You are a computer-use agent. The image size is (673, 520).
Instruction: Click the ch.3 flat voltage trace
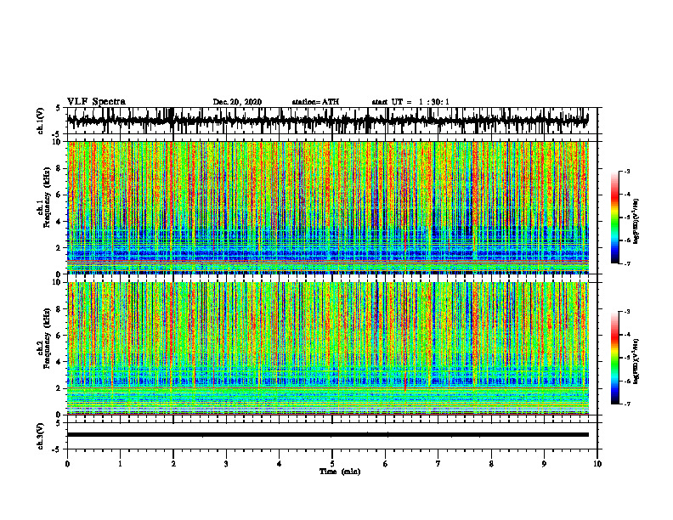click(x=328, y=435)
